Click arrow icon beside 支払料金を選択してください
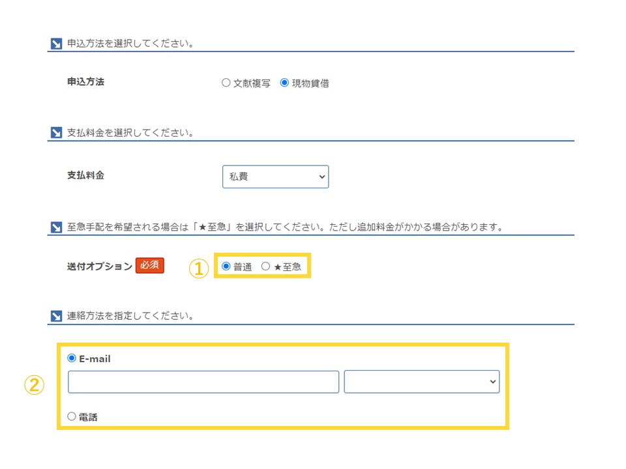This screenshot has width=626, height=469. tap(56, 132)
